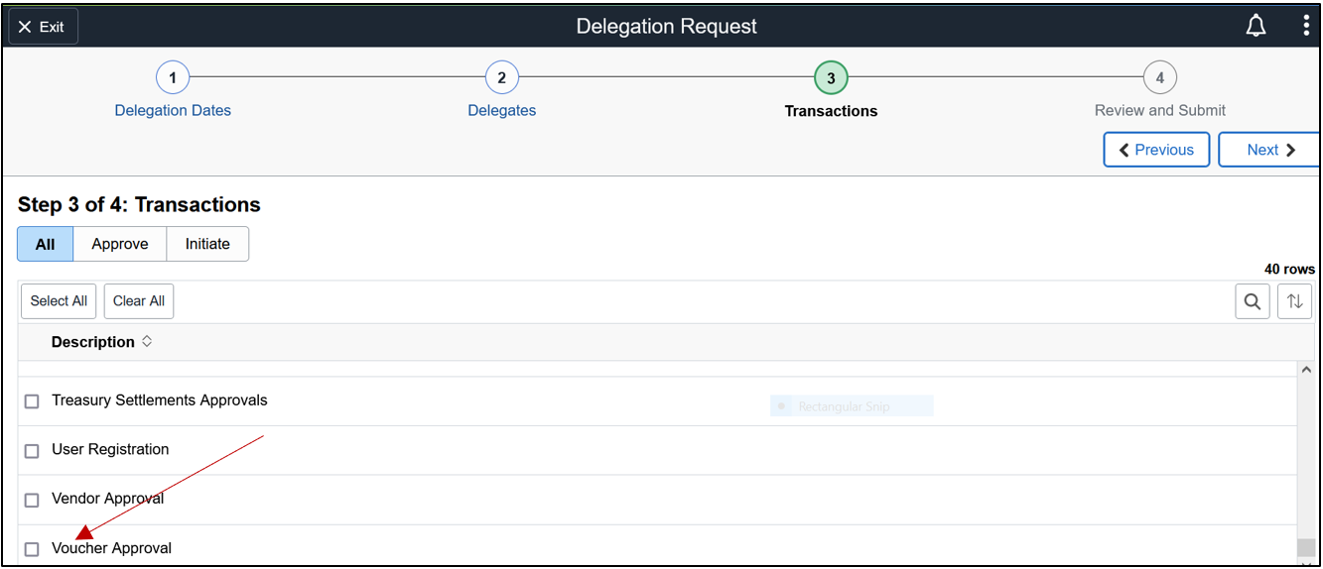
Task: Check the Treasury Settlements Approvals checkbox
Action: point(32,401)
